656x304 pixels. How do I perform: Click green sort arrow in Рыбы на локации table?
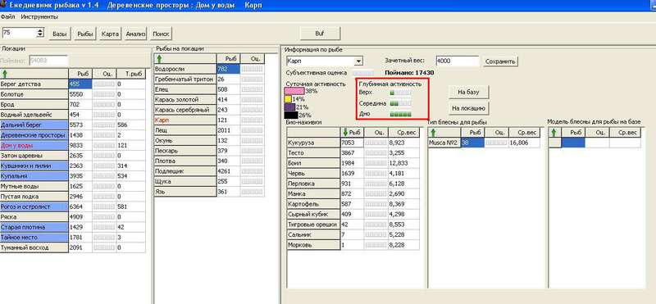click(159, 59)
